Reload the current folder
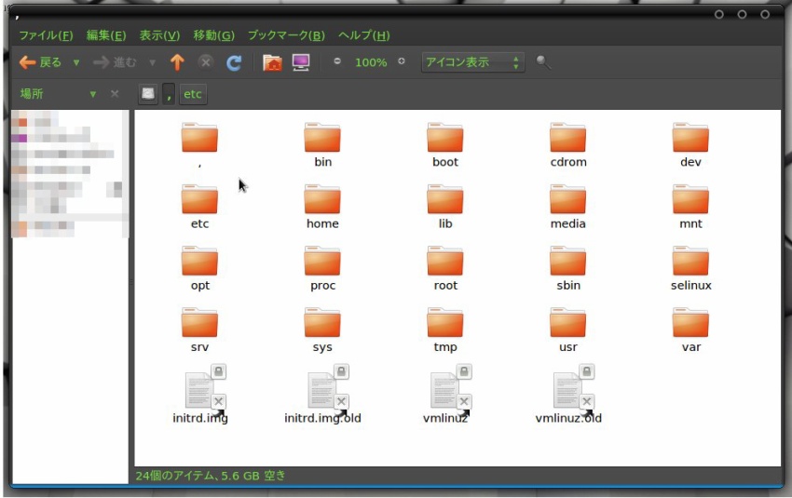792x498 pixels. coord(234,62)
